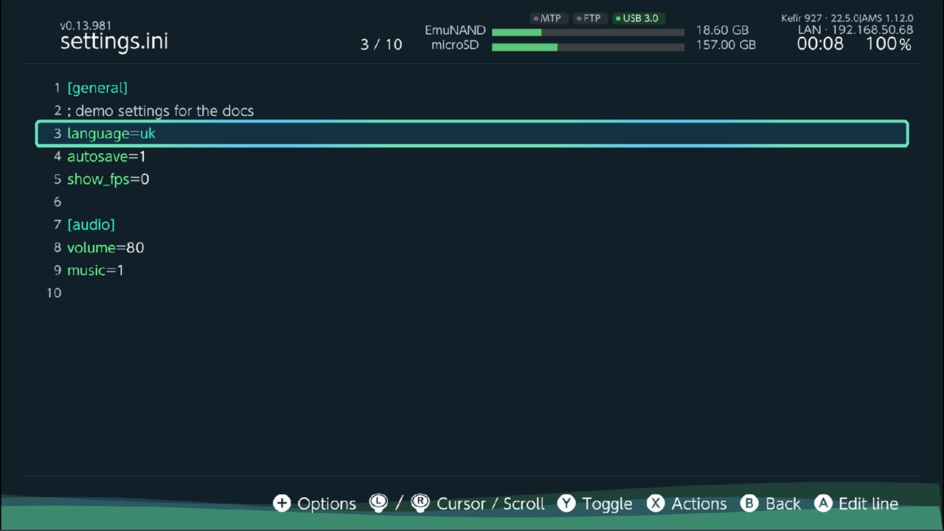
Task: Select the highlighted language=uk line
Action: click(472, 133)
